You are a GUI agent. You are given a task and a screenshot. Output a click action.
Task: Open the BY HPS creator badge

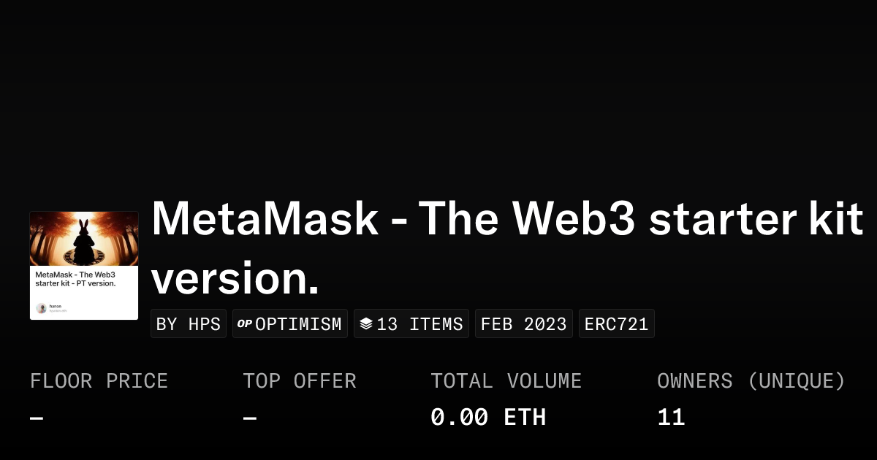[189, 324]
